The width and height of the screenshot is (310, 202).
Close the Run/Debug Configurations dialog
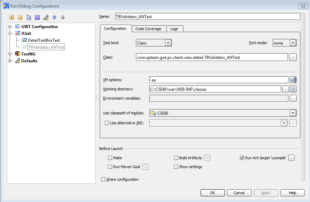pos(303,6)
